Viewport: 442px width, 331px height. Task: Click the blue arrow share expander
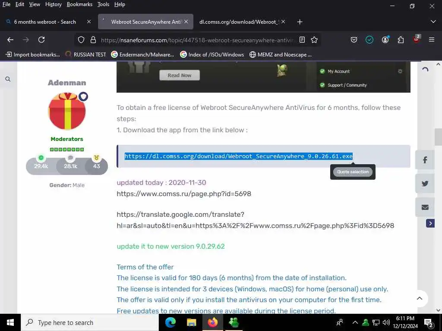pyautogui.click(x=430, y=224)
